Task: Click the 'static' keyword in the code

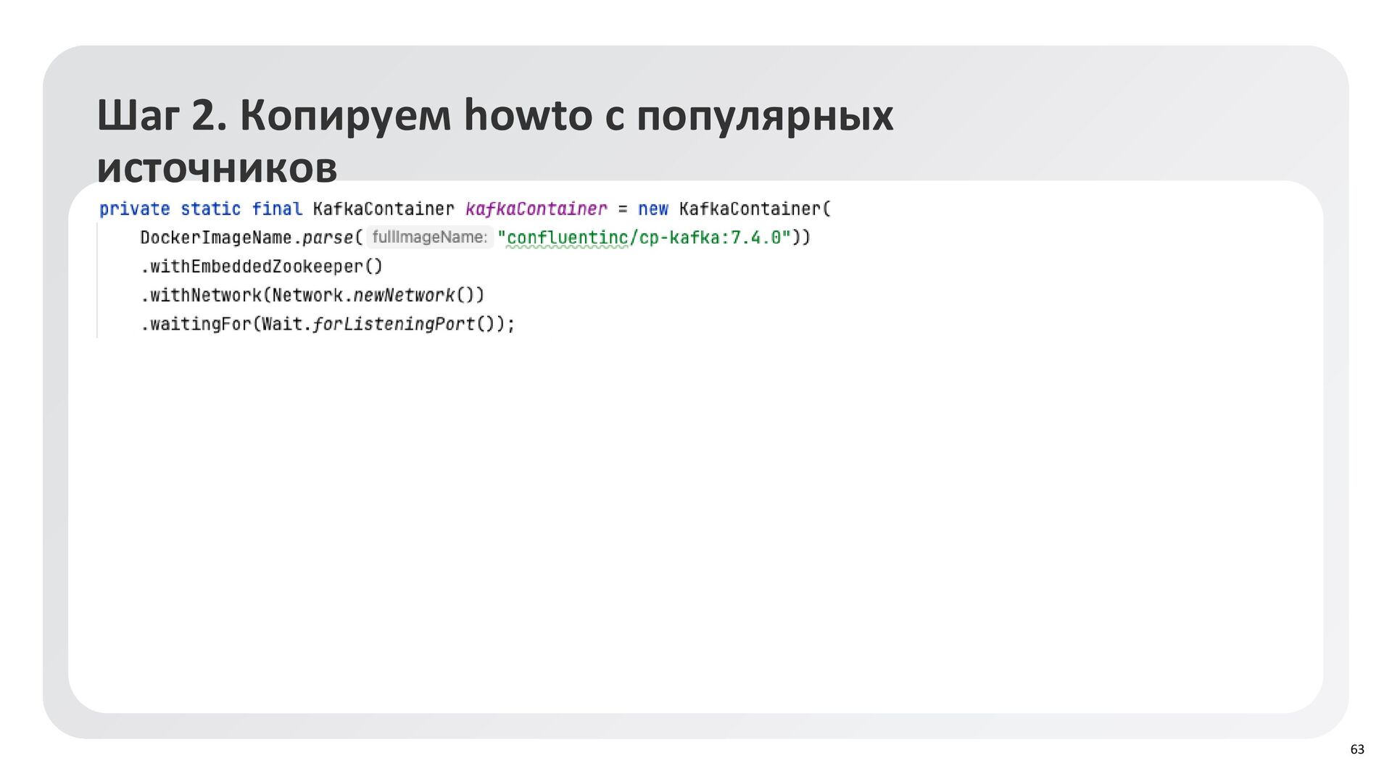Action: coord(210,209)
